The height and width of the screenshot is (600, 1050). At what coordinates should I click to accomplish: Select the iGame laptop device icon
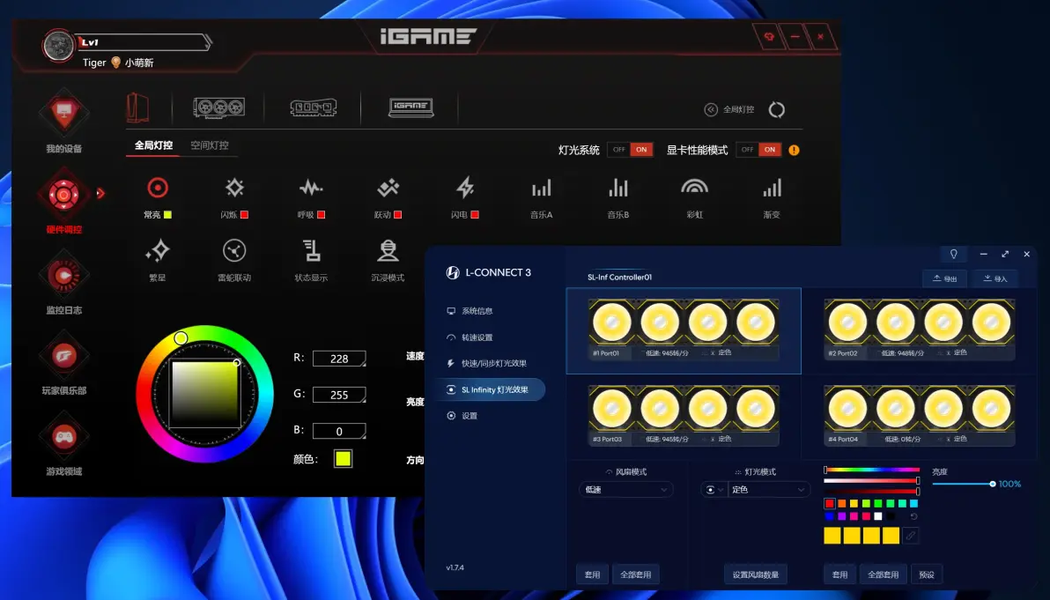pyautogui.click(x=410, y=107)
